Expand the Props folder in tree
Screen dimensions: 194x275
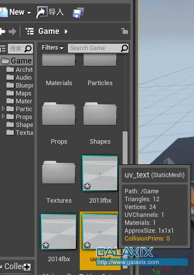click(x=3, y=116)
